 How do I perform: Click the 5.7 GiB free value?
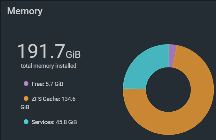pyautogui.click(x=54, y=84)
